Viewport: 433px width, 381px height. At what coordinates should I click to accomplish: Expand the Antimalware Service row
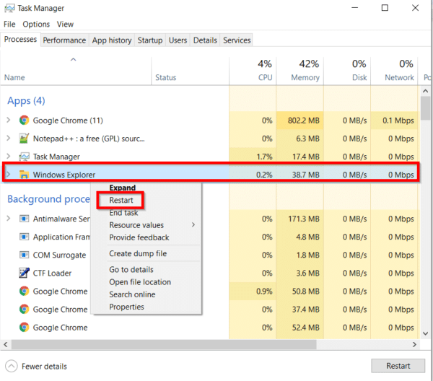pos(8,219)
